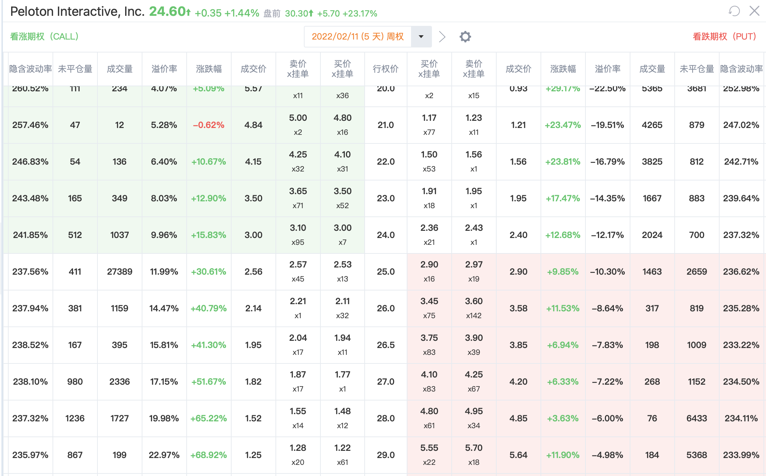Click put ask 4.95 x34 cell
This screenshot has width=766, height=476.
coord(474,418)
